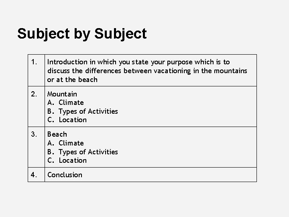Click the "Beach" heading in row 3
289x217 pixels.
pos(57,134)
